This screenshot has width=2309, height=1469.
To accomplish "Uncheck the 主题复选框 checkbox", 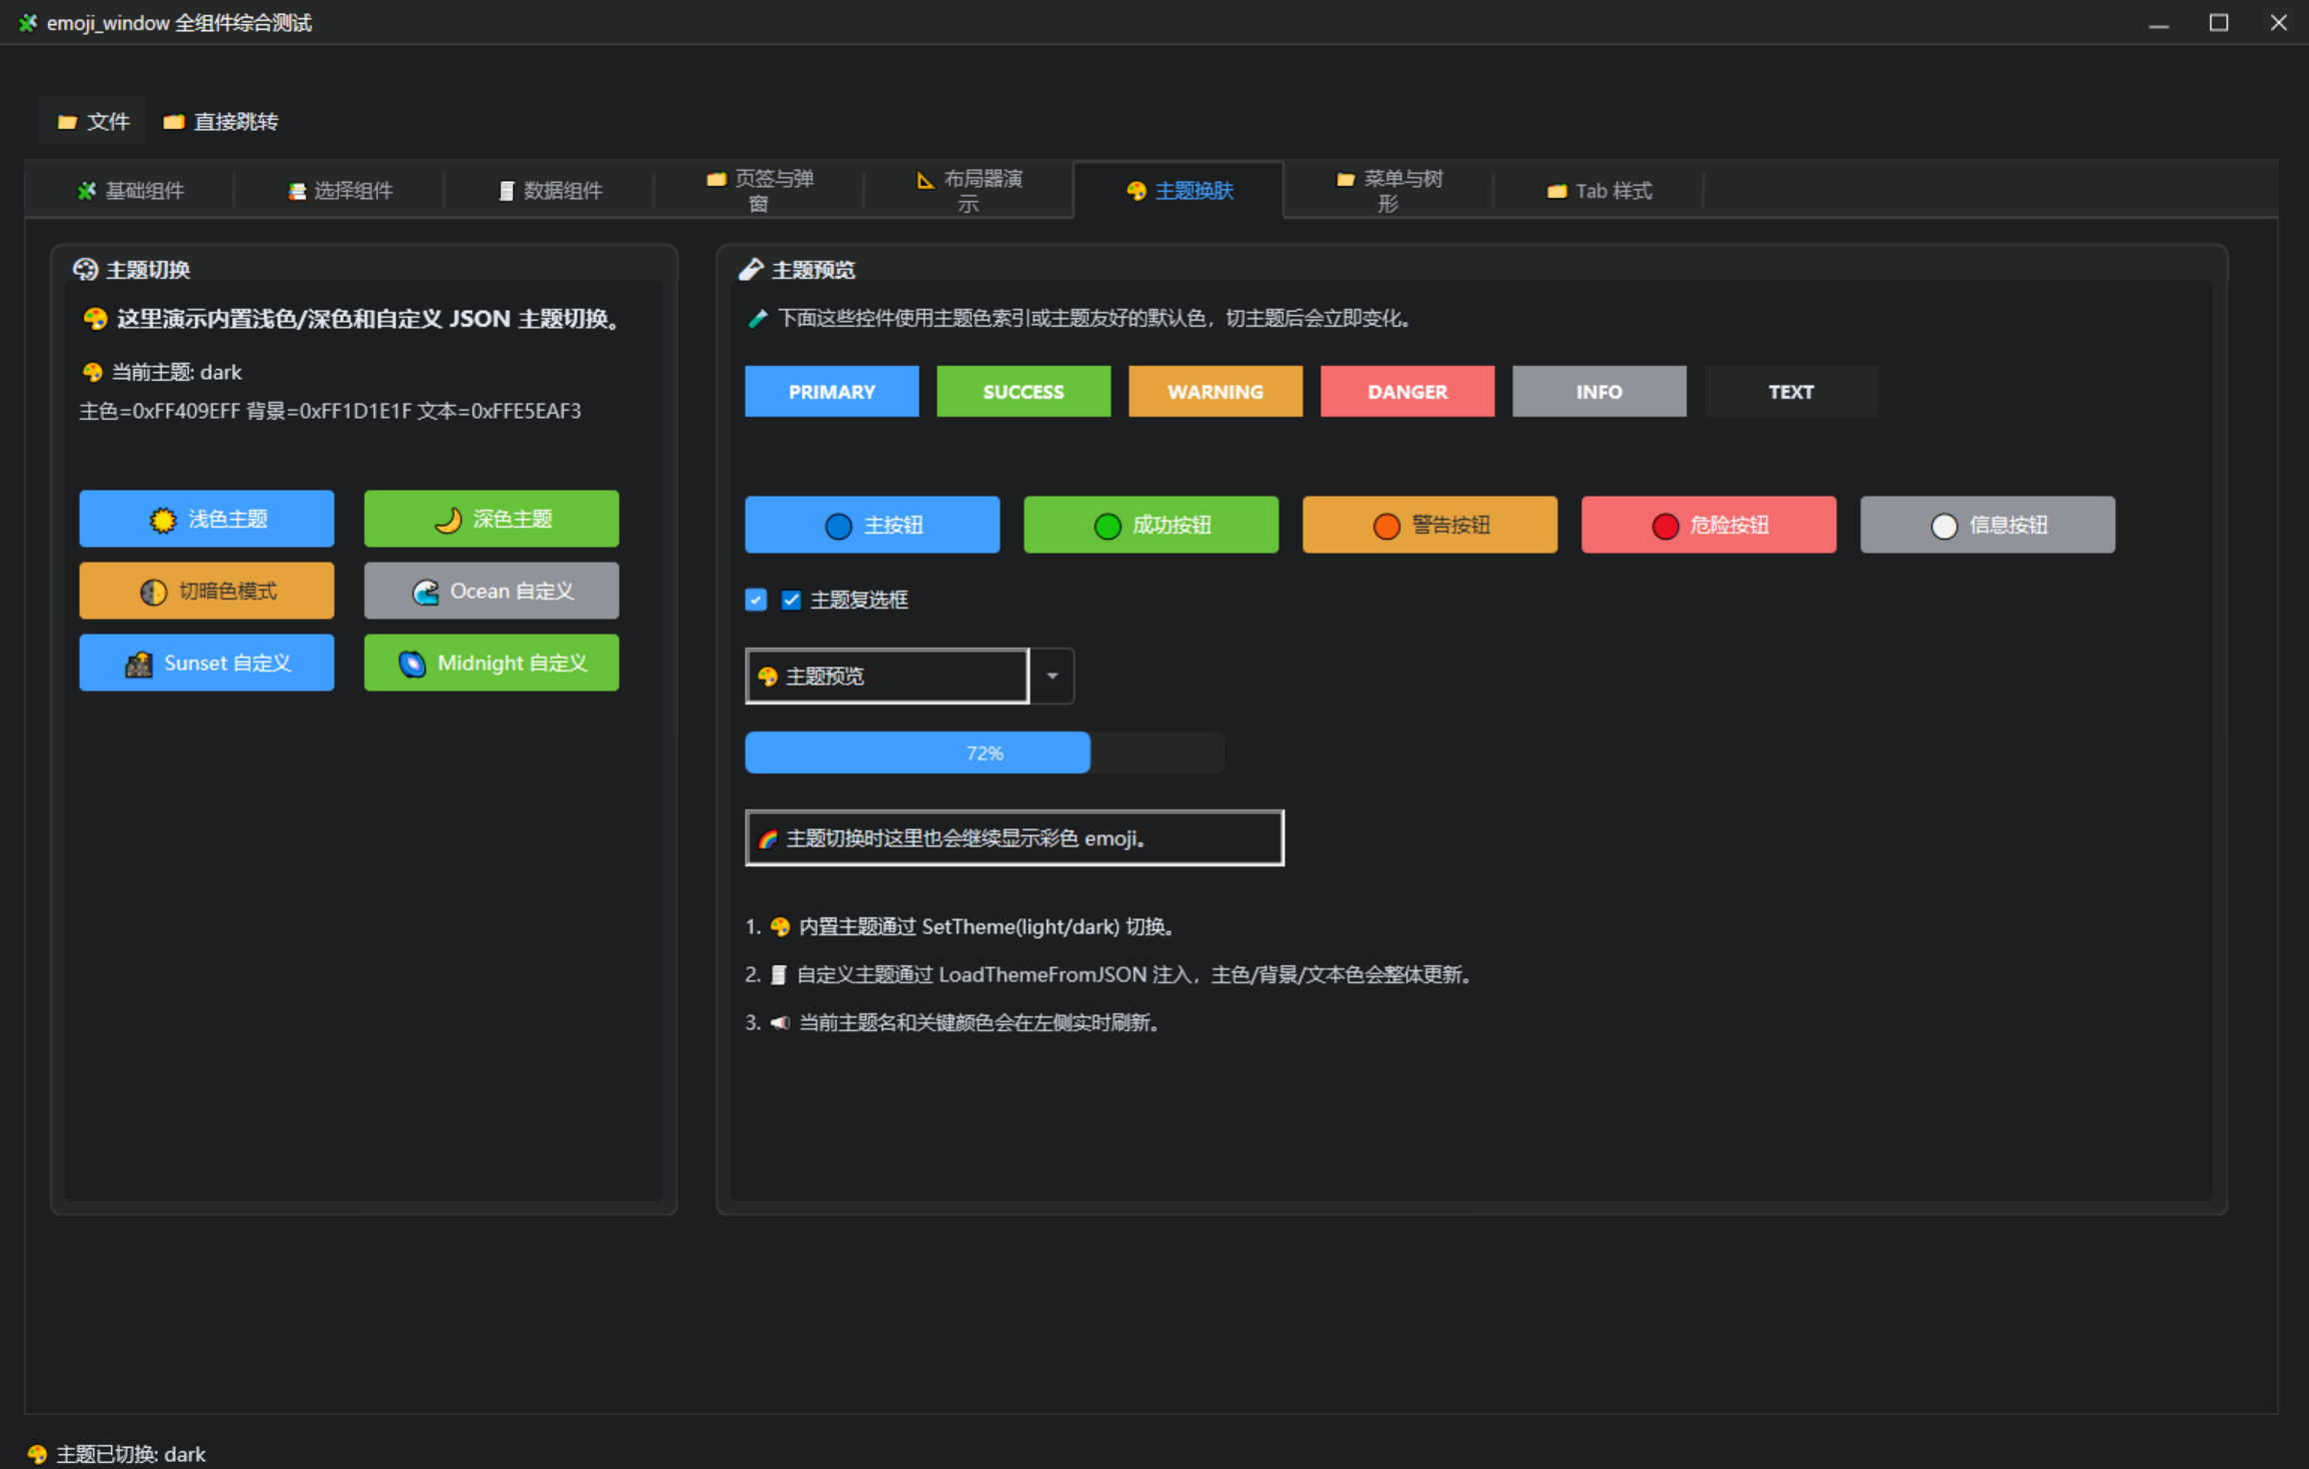I will click(x=791, y=600).
